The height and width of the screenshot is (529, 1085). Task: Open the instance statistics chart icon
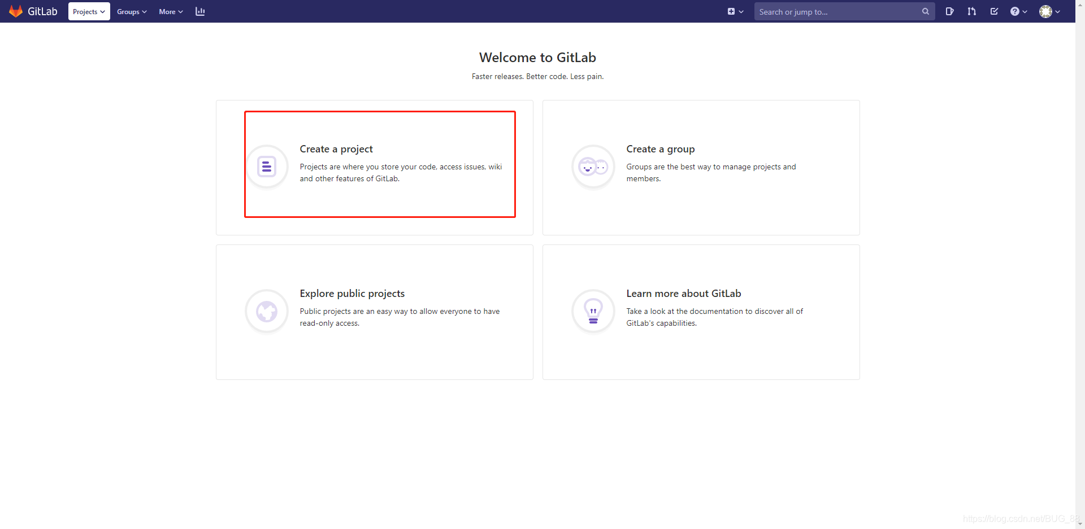pyautogui.click(x=200, y=11)
